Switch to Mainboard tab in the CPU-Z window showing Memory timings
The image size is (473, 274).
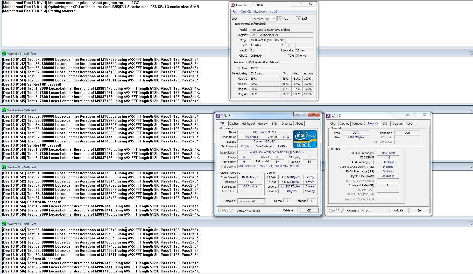pos(358,124)
